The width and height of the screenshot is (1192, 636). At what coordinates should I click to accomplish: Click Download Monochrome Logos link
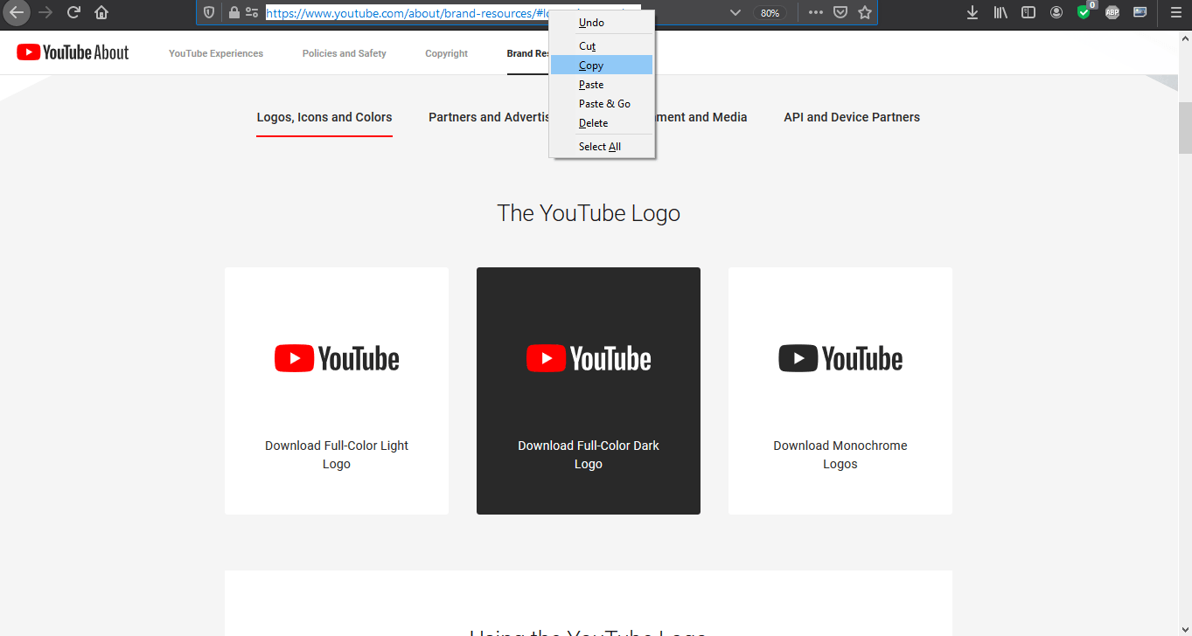coord(840,454)
